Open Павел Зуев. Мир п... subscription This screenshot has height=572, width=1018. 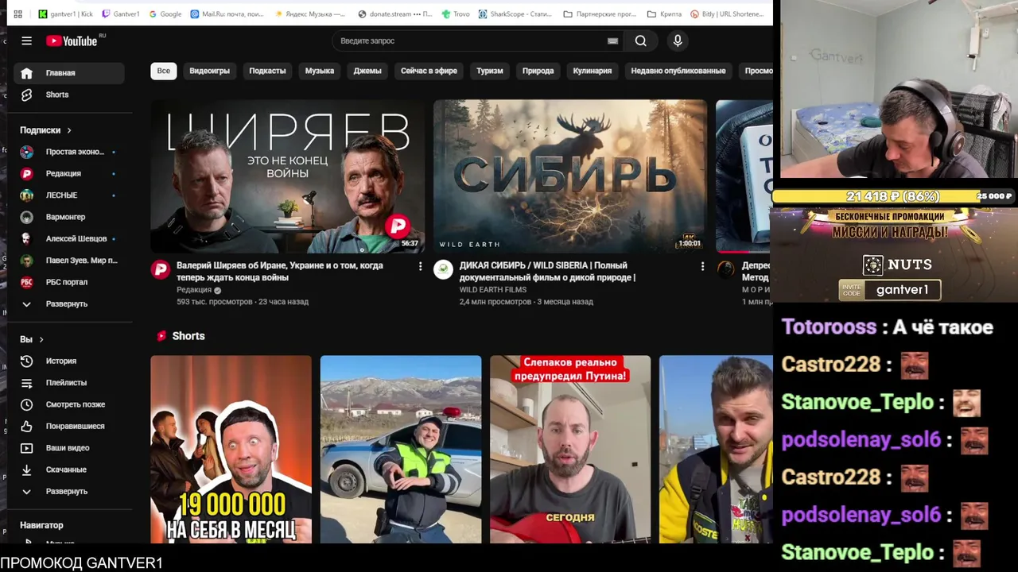[x=69, y=260]
